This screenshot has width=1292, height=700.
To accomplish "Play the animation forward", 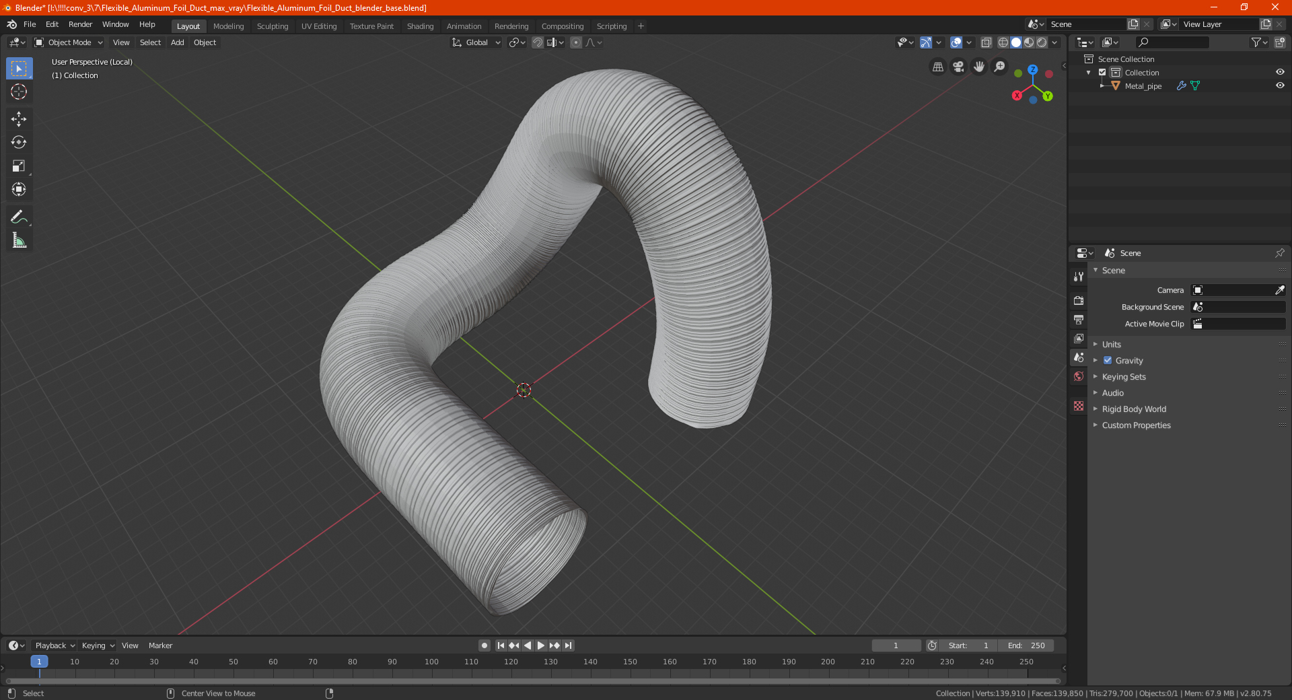I will pyautogui.click(x=541, y=645).
